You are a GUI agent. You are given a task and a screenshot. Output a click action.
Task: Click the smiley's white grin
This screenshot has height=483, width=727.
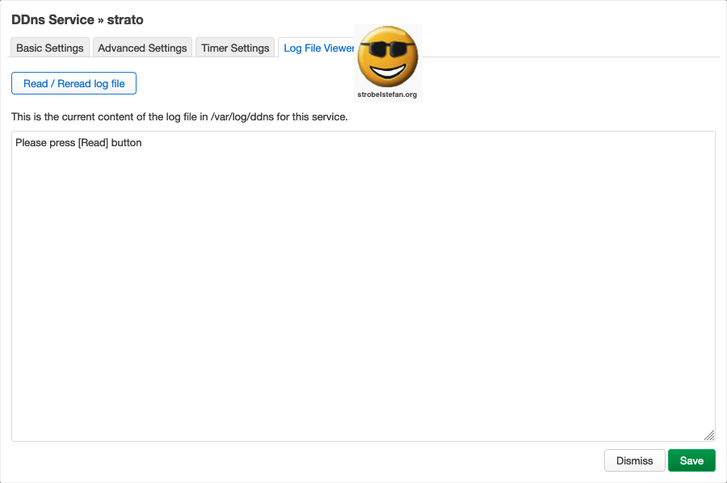pyautogui.click(x=389, y=71)
